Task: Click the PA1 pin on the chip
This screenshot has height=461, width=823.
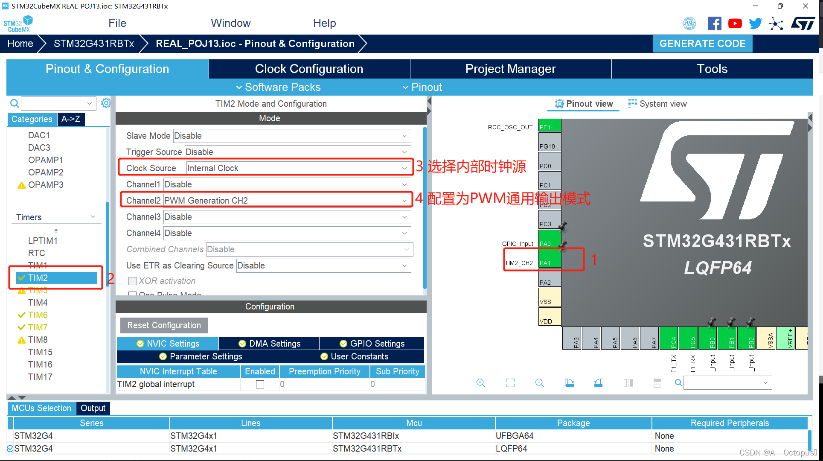Action: click(550, 260)
